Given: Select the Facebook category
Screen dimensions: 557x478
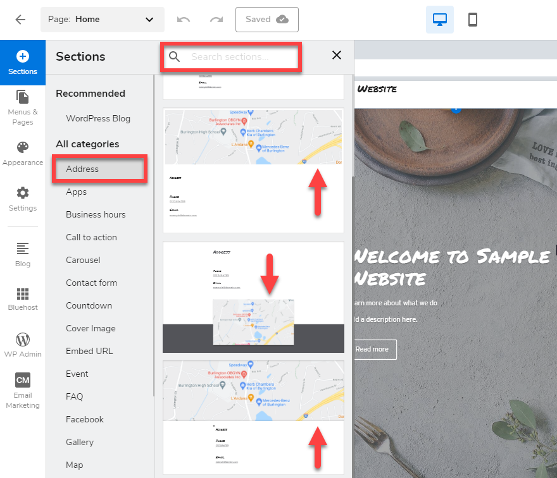Looking at the screenshot, I should [x=85, y=419].
